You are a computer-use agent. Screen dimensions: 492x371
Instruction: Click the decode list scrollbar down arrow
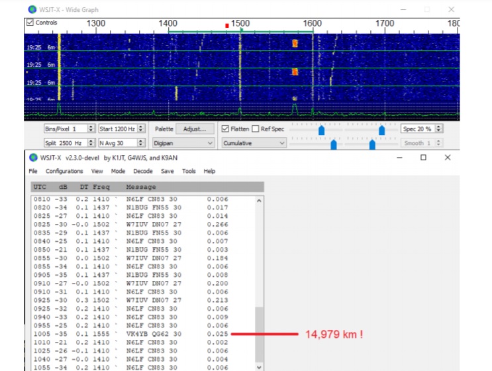click(x=259, y=367)
